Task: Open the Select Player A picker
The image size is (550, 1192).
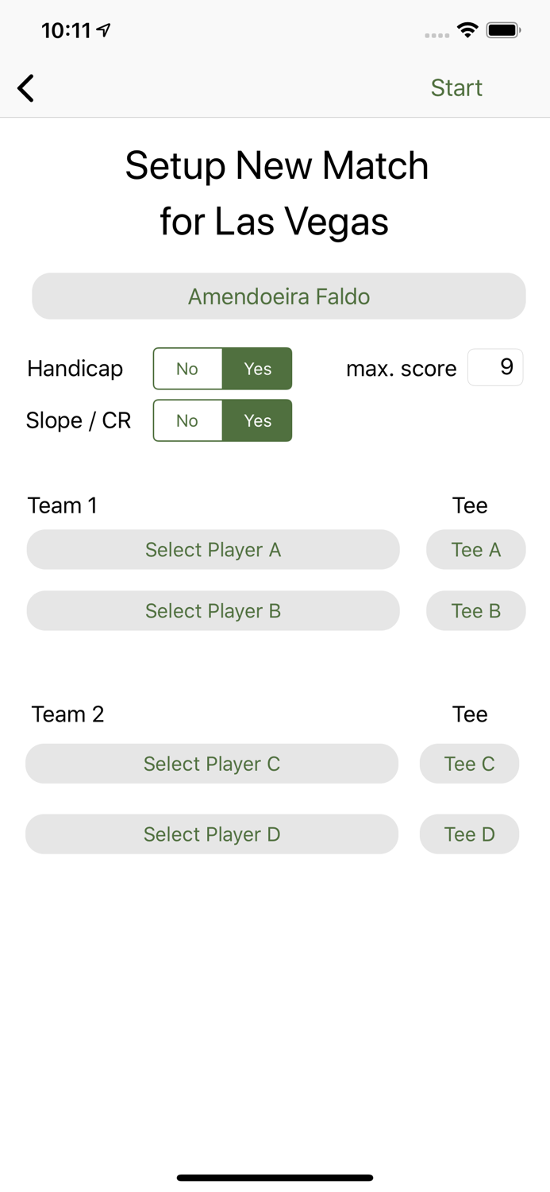Action: tap(213, 549)
